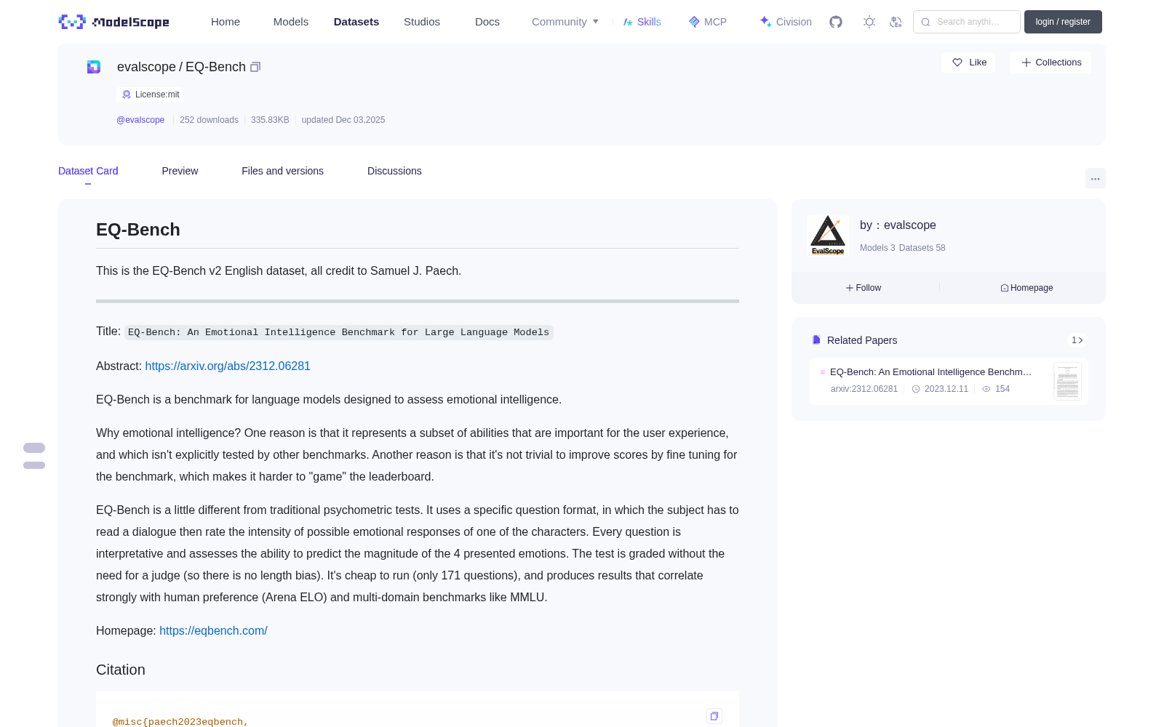Image resolution: width=1164 pixels, height=727 pixels.
Task: Open the MCP page
Action: click(x=707, y=22)
